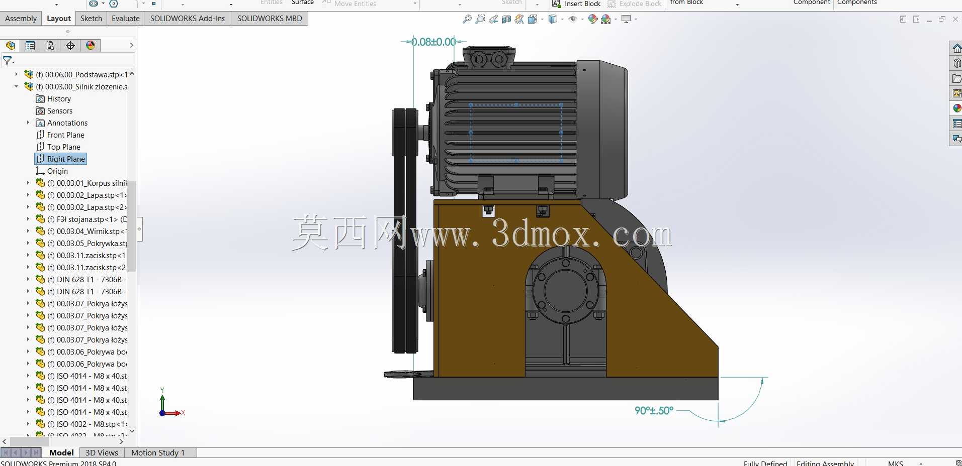This screenshot has width=962, height=466.
Task: Open the FeatureManager design tree tab
Action: point(10,46)
